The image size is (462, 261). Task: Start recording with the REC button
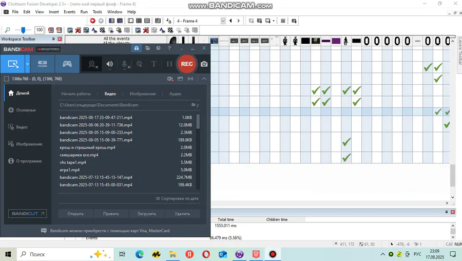(x=187, y=64)
